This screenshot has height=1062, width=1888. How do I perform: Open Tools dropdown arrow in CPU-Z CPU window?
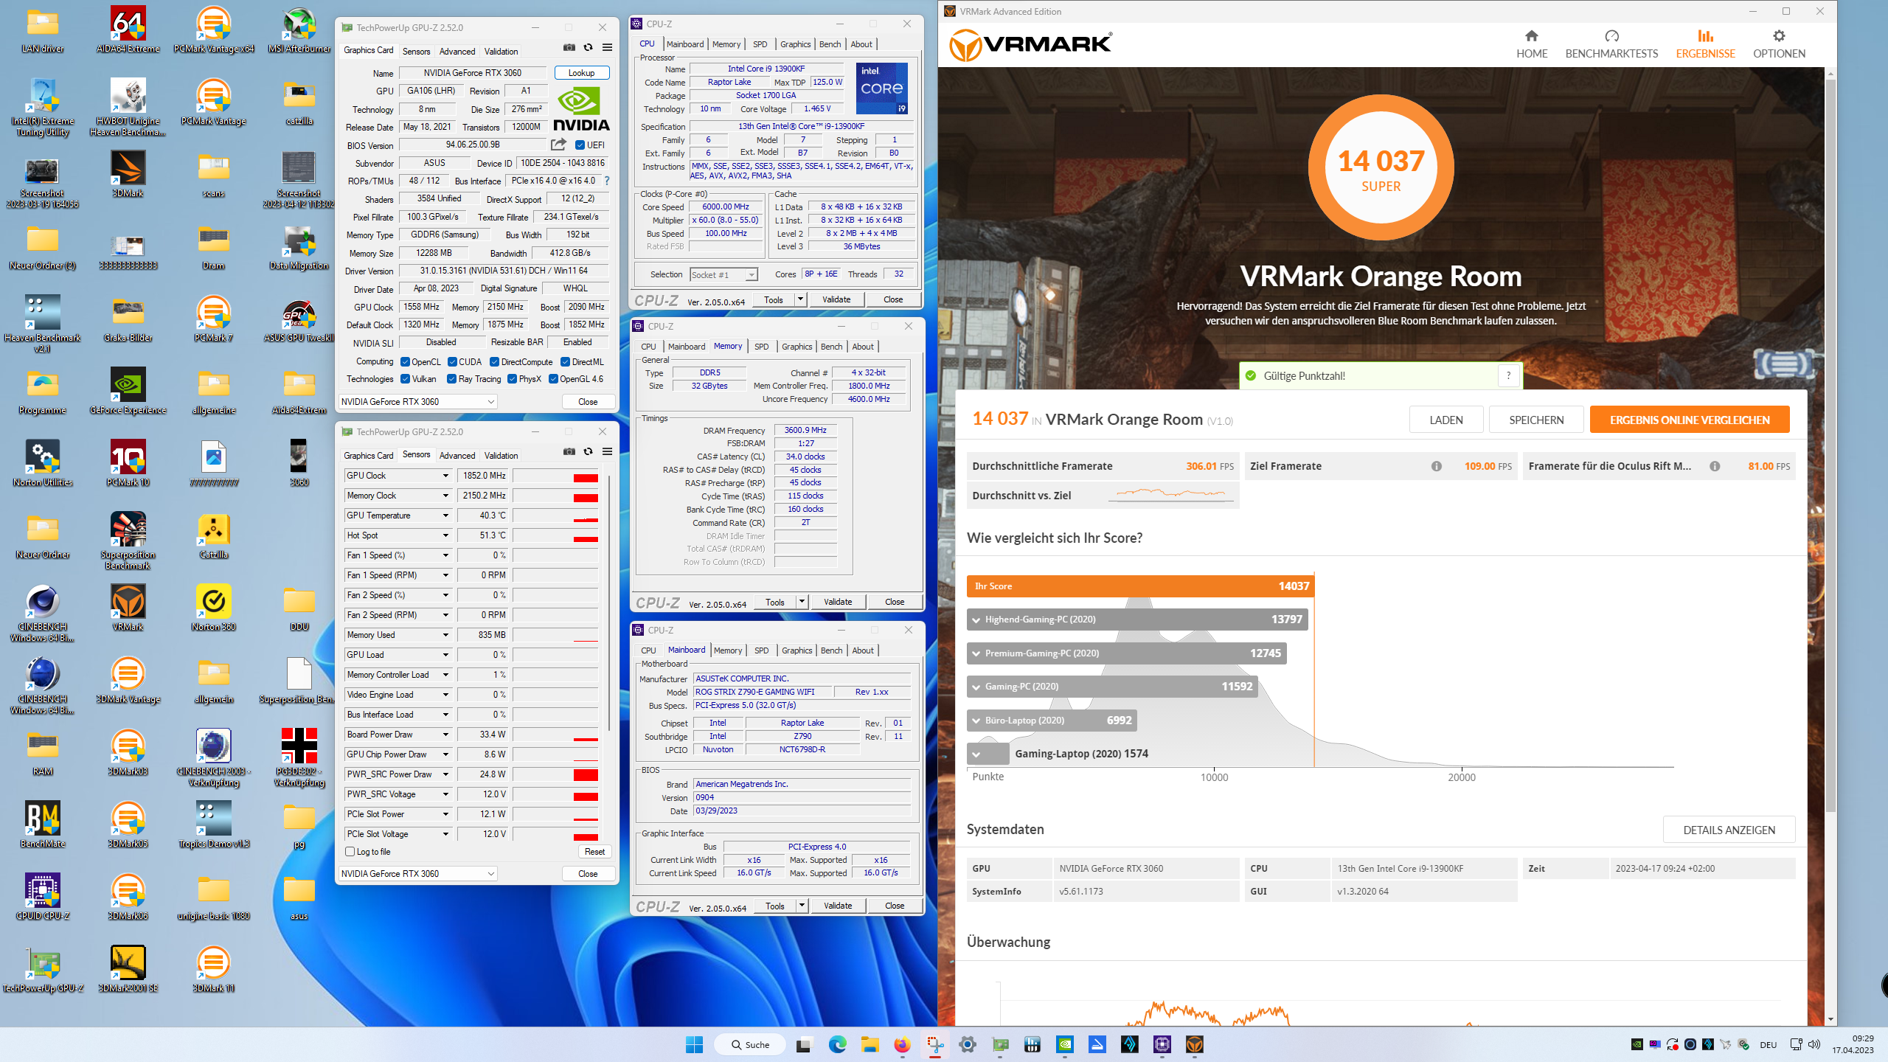(800, 299)
